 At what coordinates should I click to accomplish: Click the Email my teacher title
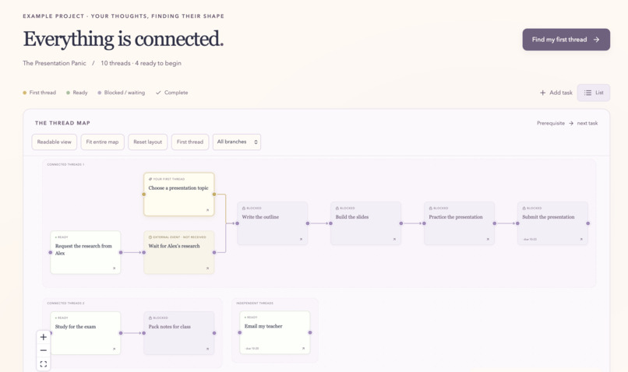[263, 326]
